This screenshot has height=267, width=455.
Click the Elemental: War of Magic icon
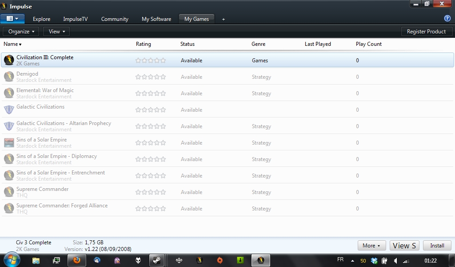pos(9,93)
